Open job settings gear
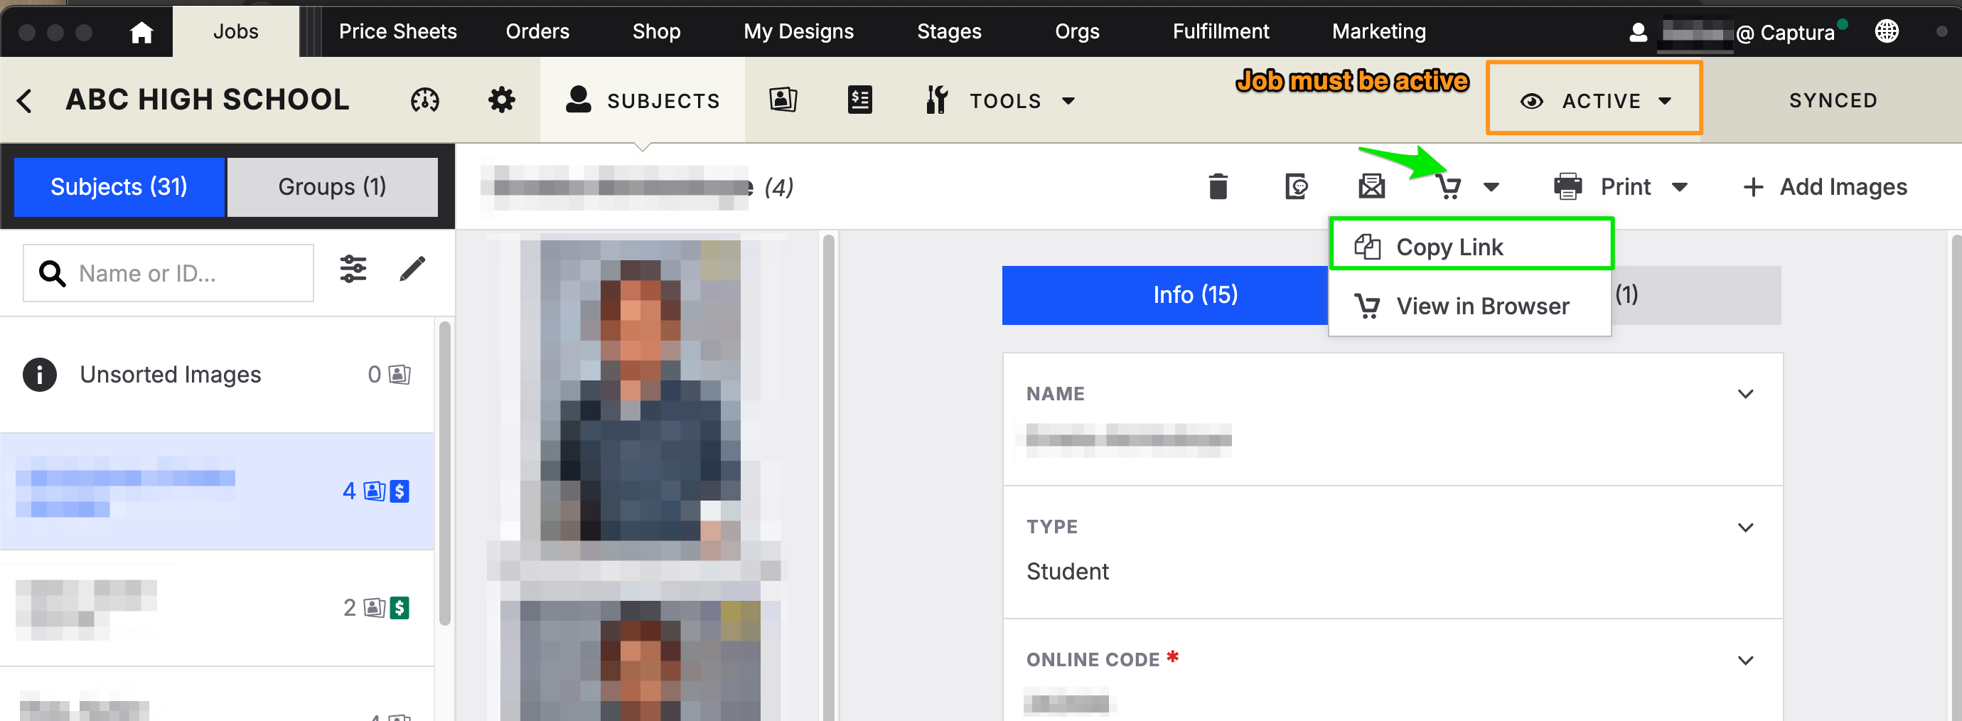Viewport: 1962px width, 721px height. click(x=501, y=100)
